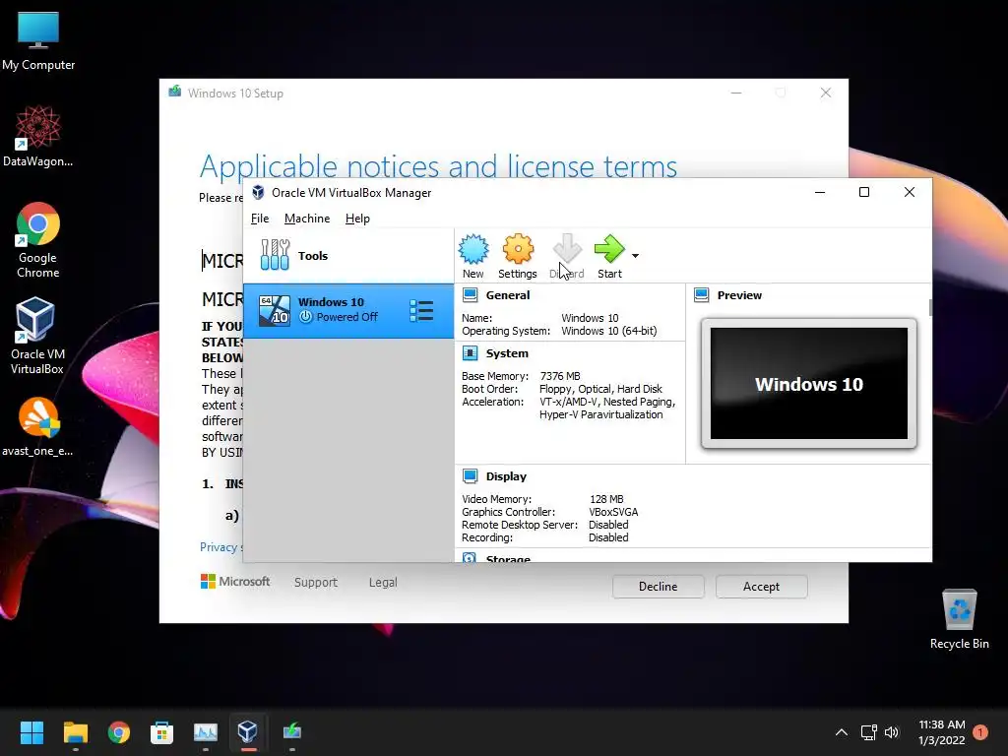
Task: Open Oracle VM VirtualBox desktop shortcut
Action: [36, 337]
